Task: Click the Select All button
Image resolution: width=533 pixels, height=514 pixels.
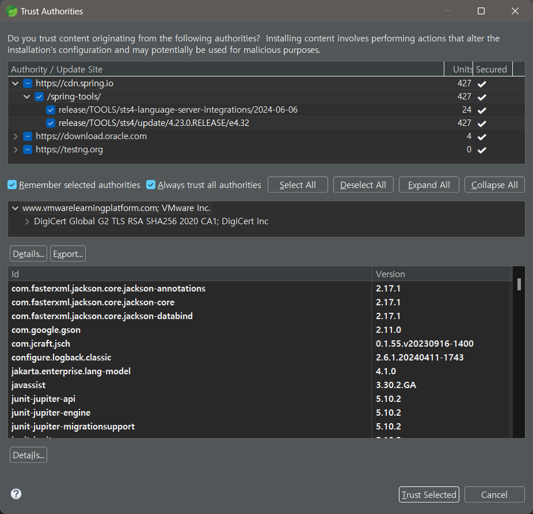Action: (298, 185)
